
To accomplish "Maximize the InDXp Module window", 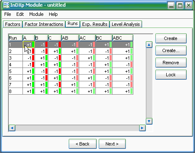I will 180,5.
